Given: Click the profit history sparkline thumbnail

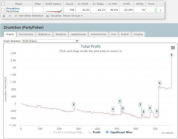Looking at the screenshot, I should coord(53,10).
